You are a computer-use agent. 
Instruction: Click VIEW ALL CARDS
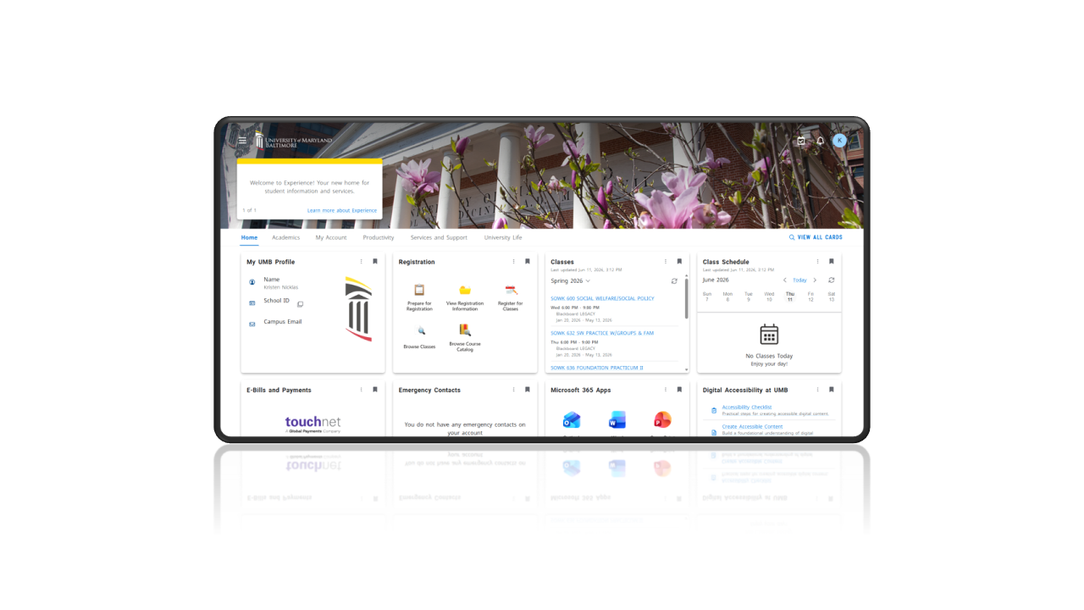[816, 238]
